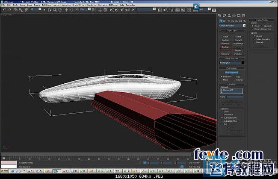278x179 pixels.
Task: Click the Quick Render teapot icon
Action: 214,10
